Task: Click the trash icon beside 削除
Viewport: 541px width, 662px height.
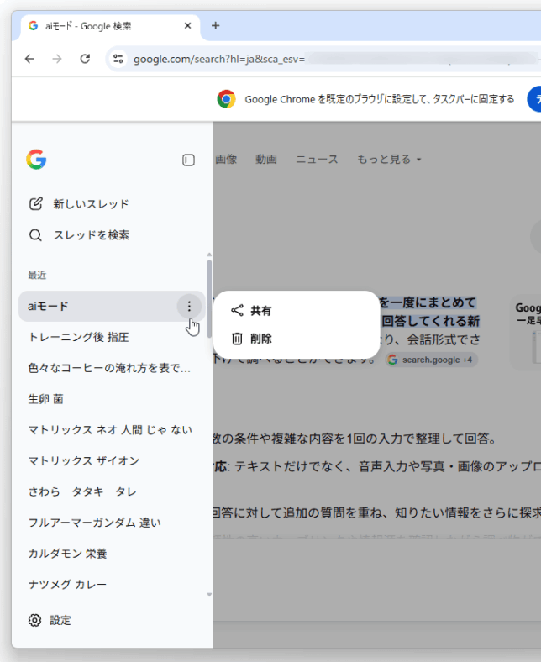Action: coord(238,339)
